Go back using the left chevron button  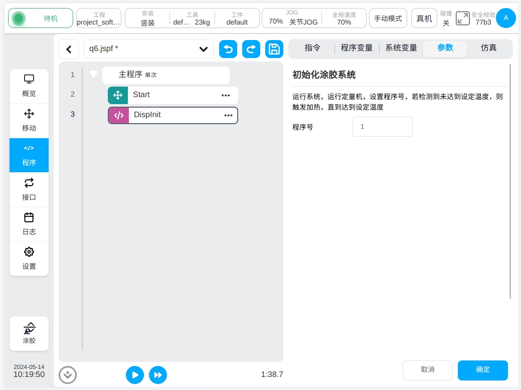[x=69, y=49]
